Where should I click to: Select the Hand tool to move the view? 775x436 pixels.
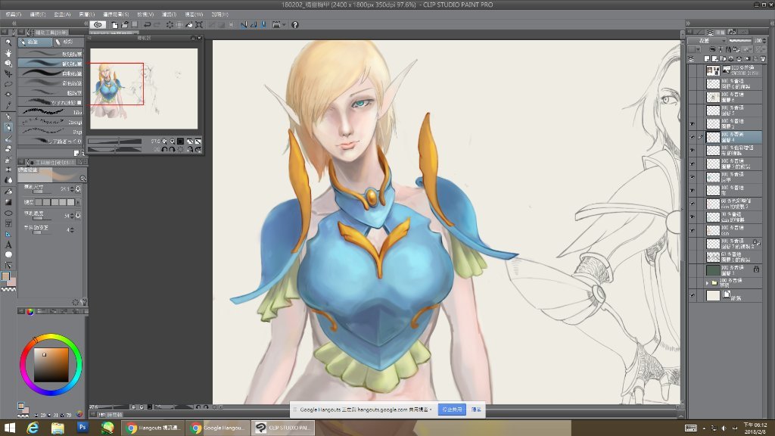[x=8, y=53]
